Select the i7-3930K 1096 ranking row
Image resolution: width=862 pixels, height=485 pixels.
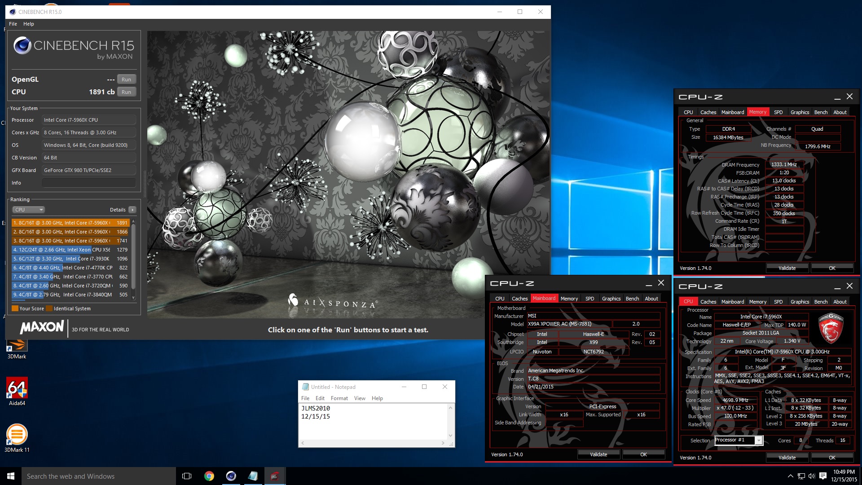coord(70,259)
